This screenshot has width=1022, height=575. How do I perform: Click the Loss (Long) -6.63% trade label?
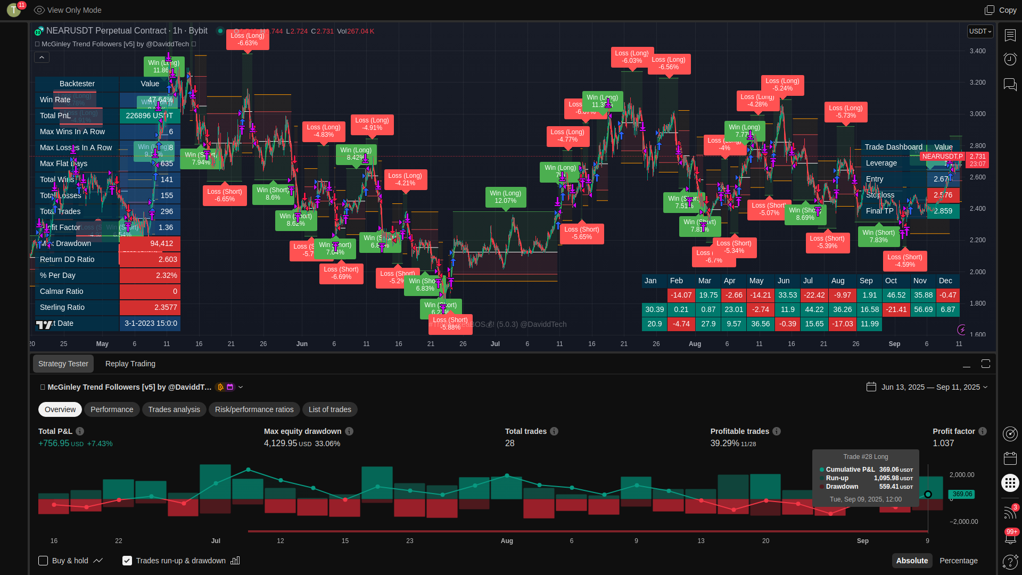[248, 39]
